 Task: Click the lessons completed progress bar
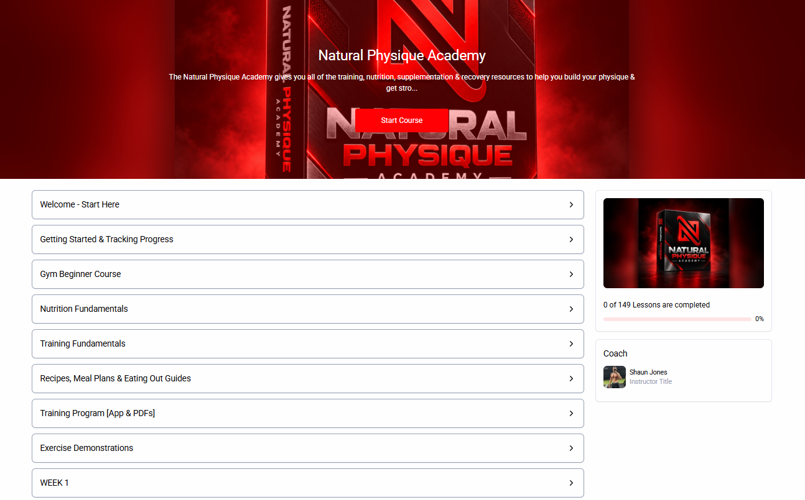click(677, 319)
